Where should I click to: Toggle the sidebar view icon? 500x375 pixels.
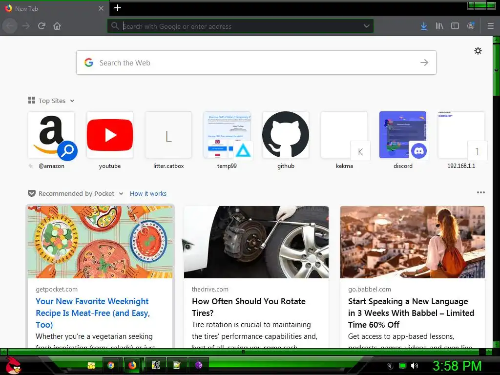coord(455,26)
